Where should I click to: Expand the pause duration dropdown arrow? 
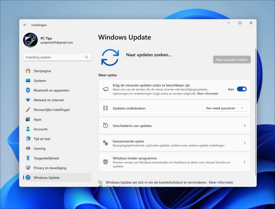coord(242,108)
